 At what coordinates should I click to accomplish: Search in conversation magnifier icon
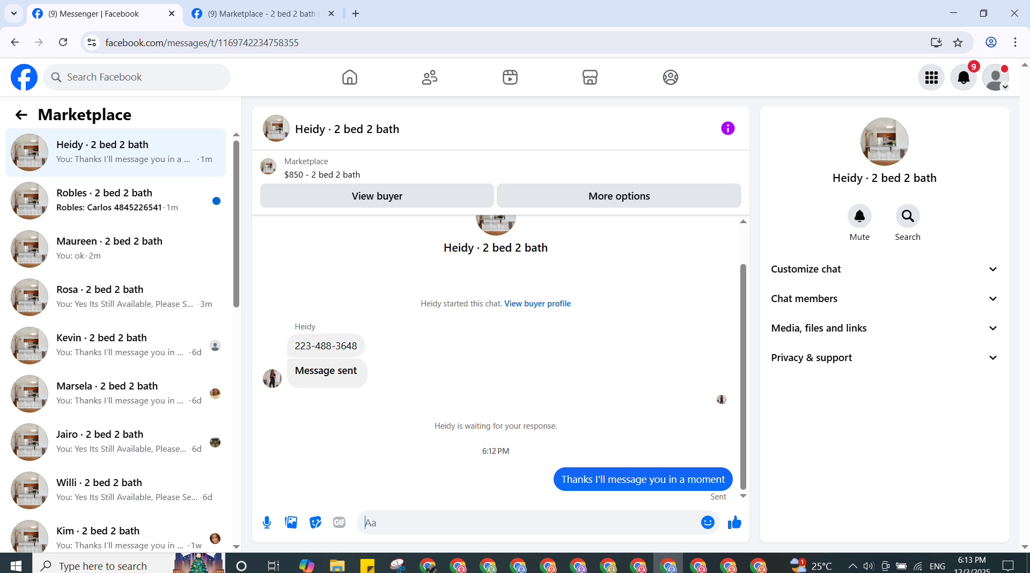[908, 216]
